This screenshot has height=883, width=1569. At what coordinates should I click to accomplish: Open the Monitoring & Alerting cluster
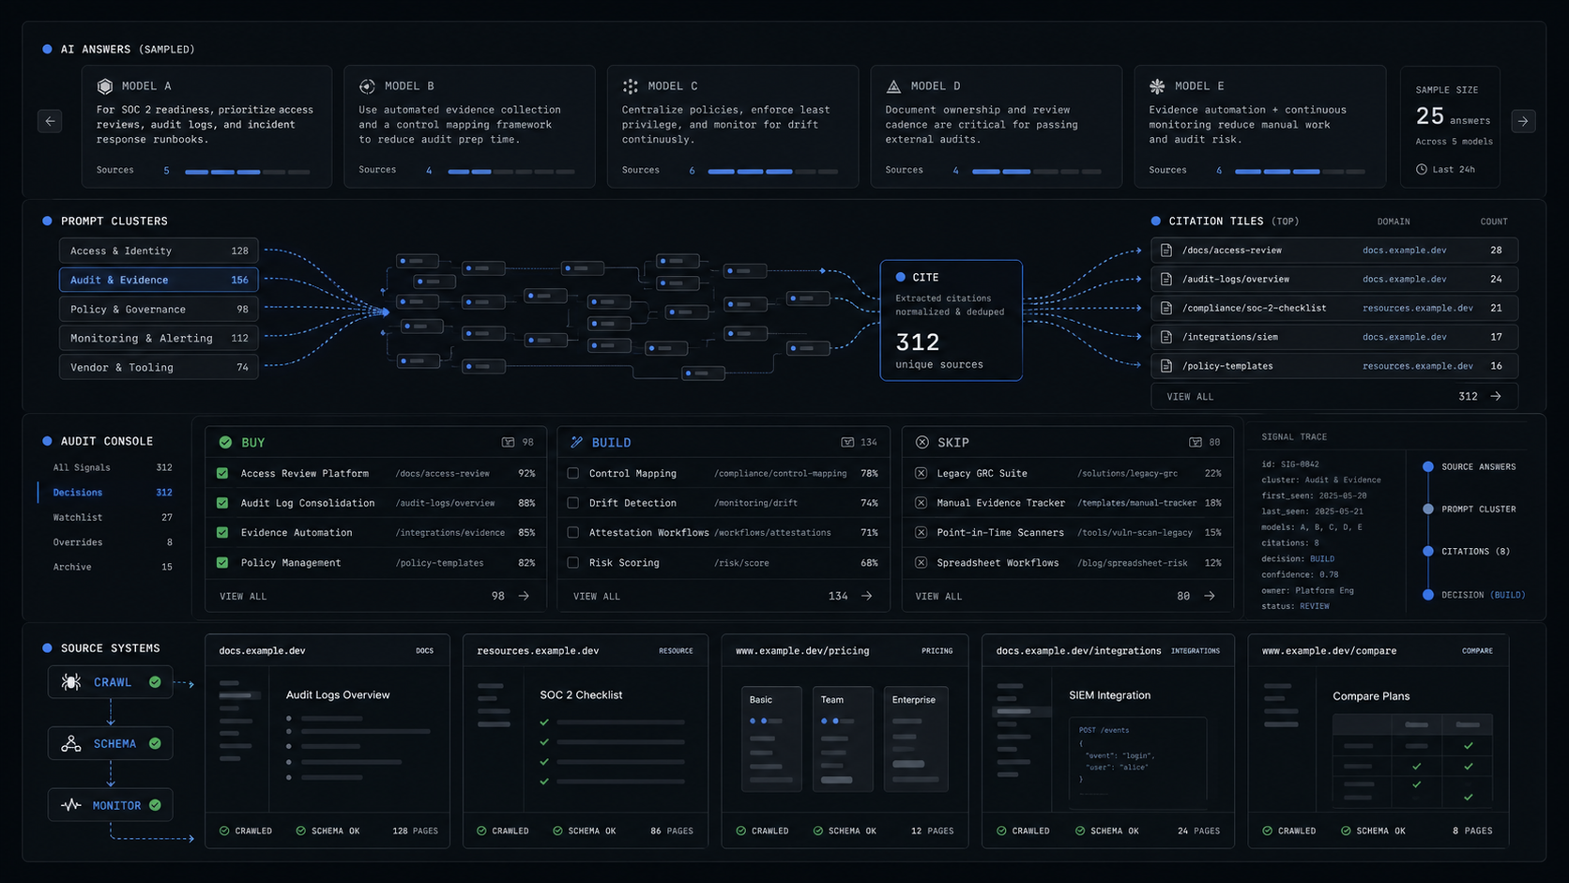click(159, 338)
